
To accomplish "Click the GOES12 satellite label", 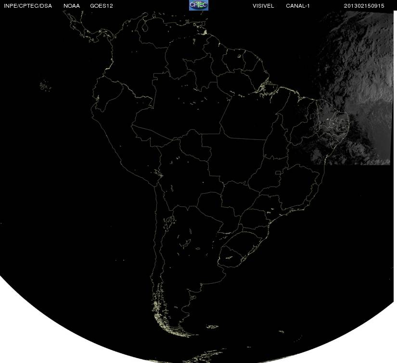I will 102,6.
